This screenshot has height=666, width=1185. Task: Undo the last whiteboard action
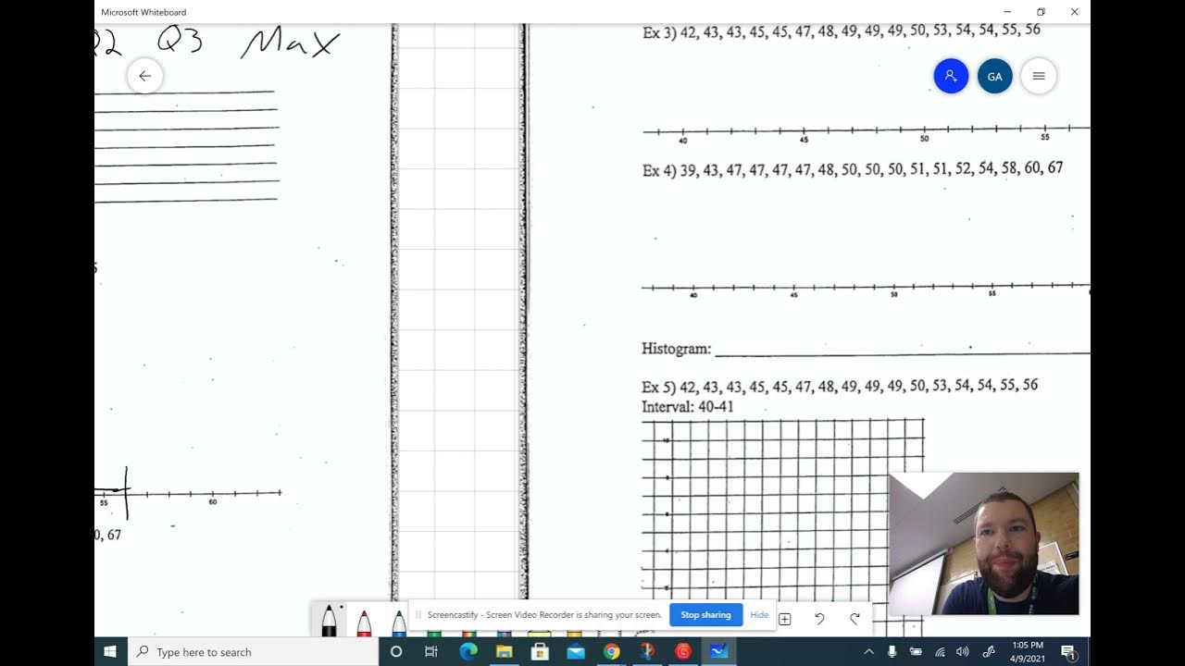point(819,619)
